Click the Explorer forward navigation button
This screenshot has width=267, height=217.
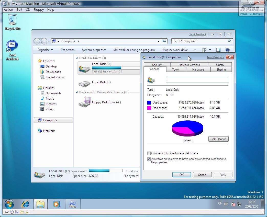44,41
